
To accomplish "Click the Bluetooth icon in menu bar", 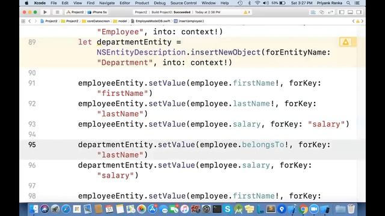I will tap(250, 3).
